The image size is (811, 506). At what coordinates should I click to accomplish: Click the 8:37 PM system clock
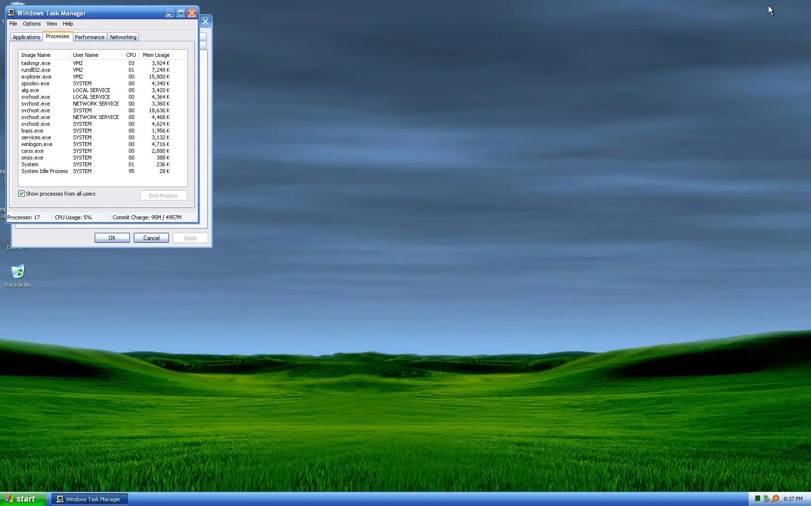793,499
